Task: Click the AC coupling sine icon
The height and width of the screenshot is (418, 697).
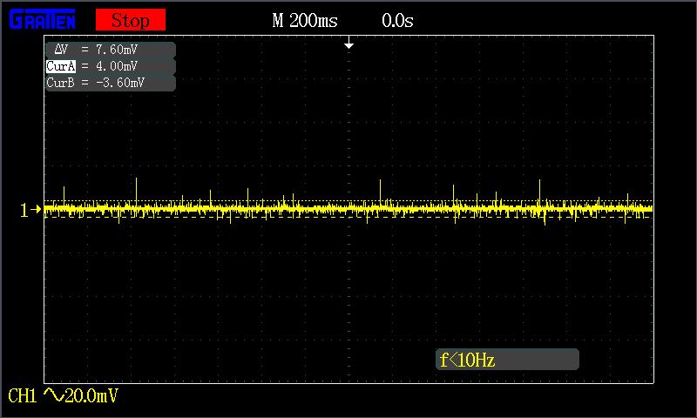Action: (x=54, y=394)
